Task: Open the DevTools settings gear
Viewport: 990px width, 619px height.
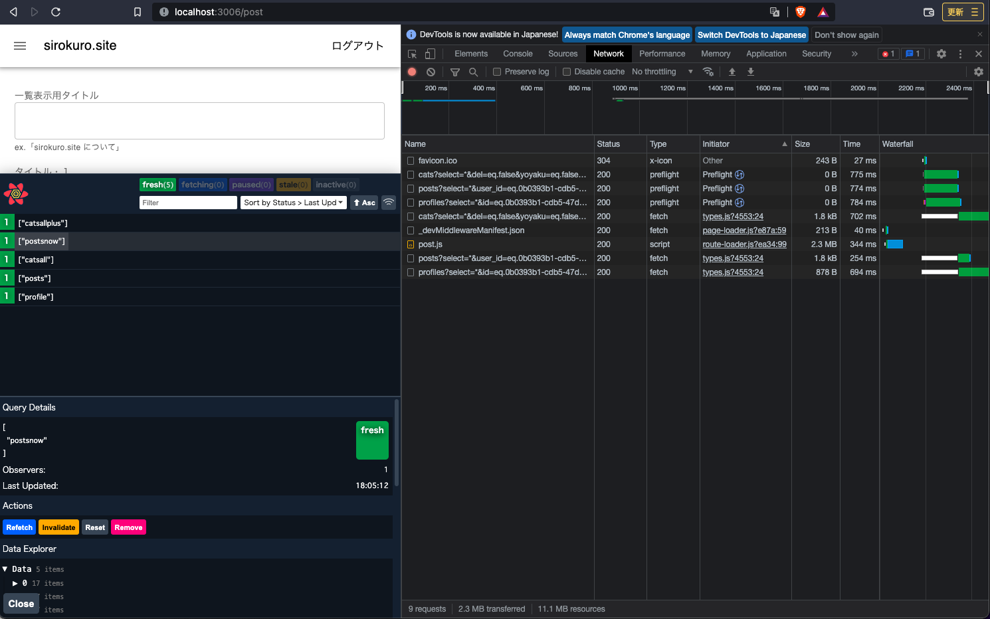Action: tap(941, 54)
